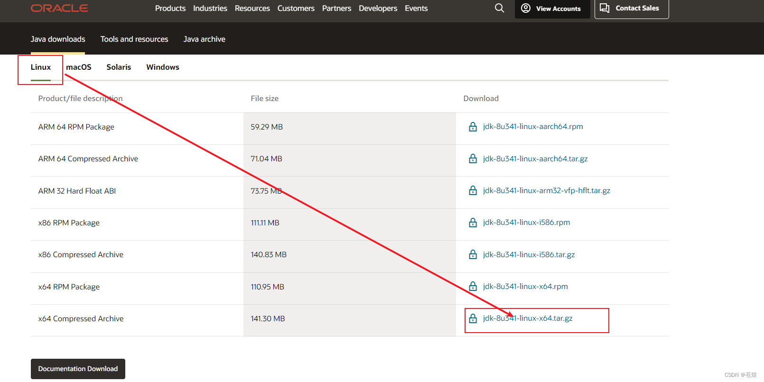Switch to the Windows platform tab
This screenshot has height=382, width=764.
163,67
